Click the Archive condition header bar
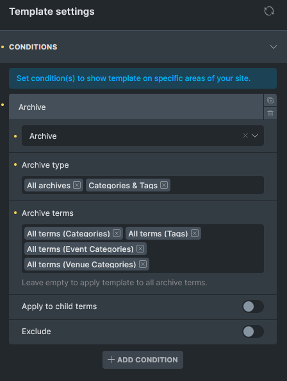Viewport: 287px width, 381px height. [136, 107]
